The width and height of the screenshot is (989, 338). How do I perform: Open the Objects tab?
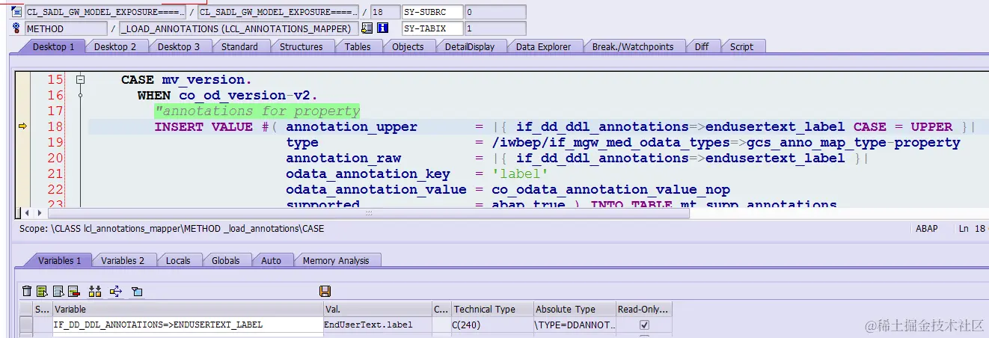408,46
